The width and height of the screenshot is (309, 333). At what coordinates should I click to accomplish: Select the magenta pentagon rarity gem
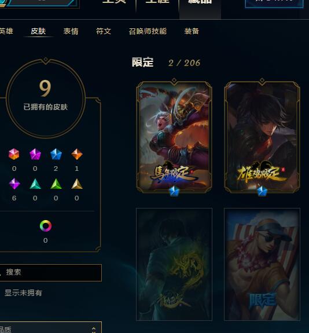click(35, 154)
